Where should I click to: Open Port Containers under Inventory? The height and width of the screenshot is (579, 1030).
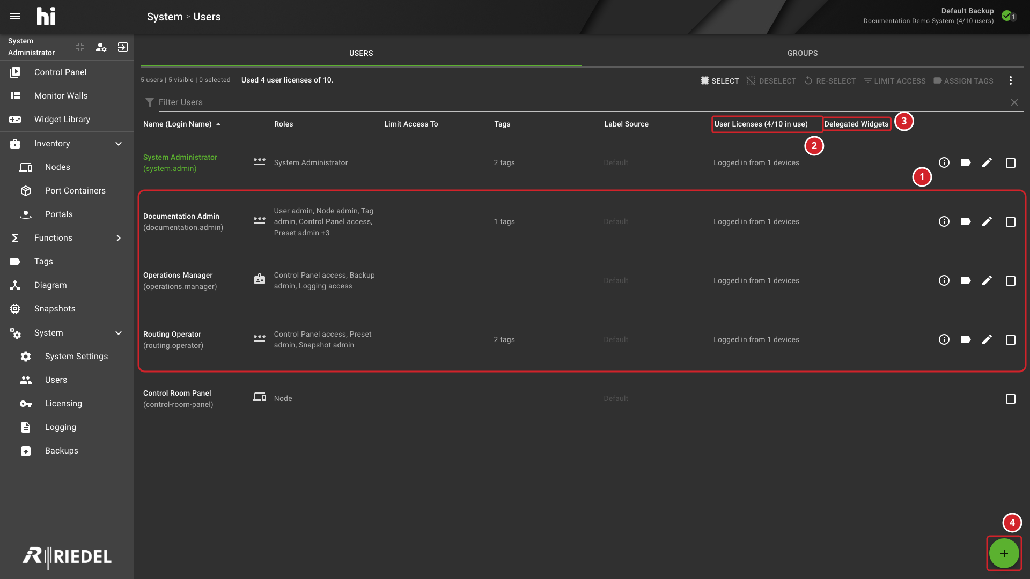click(x=67, y=191)
